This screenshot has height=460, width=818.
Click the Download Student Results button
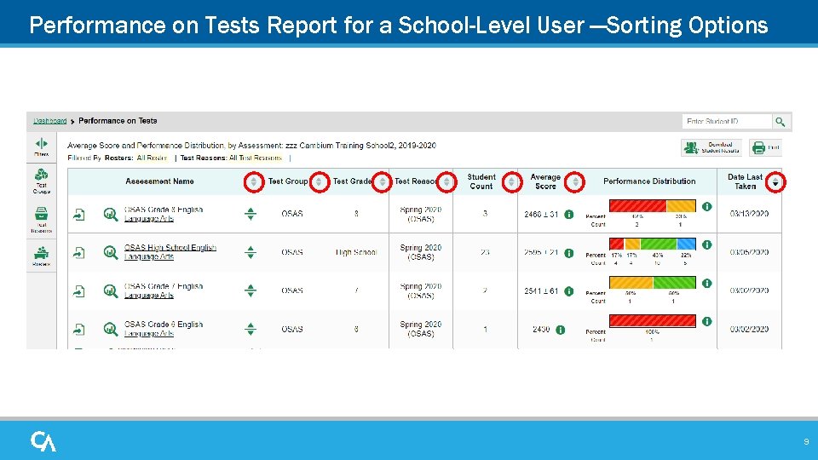tap(711, 147)
